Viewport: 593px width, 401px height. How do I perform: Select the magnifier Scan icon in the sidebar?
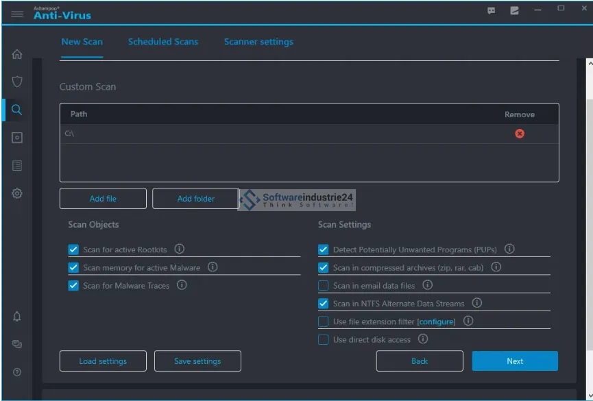[x=17, y=110]
